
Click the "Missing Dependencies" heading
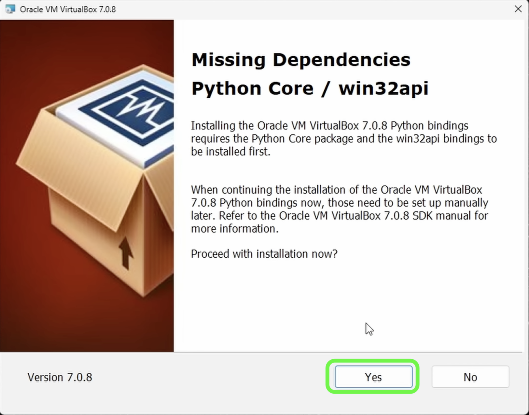(x=300, y=60)
